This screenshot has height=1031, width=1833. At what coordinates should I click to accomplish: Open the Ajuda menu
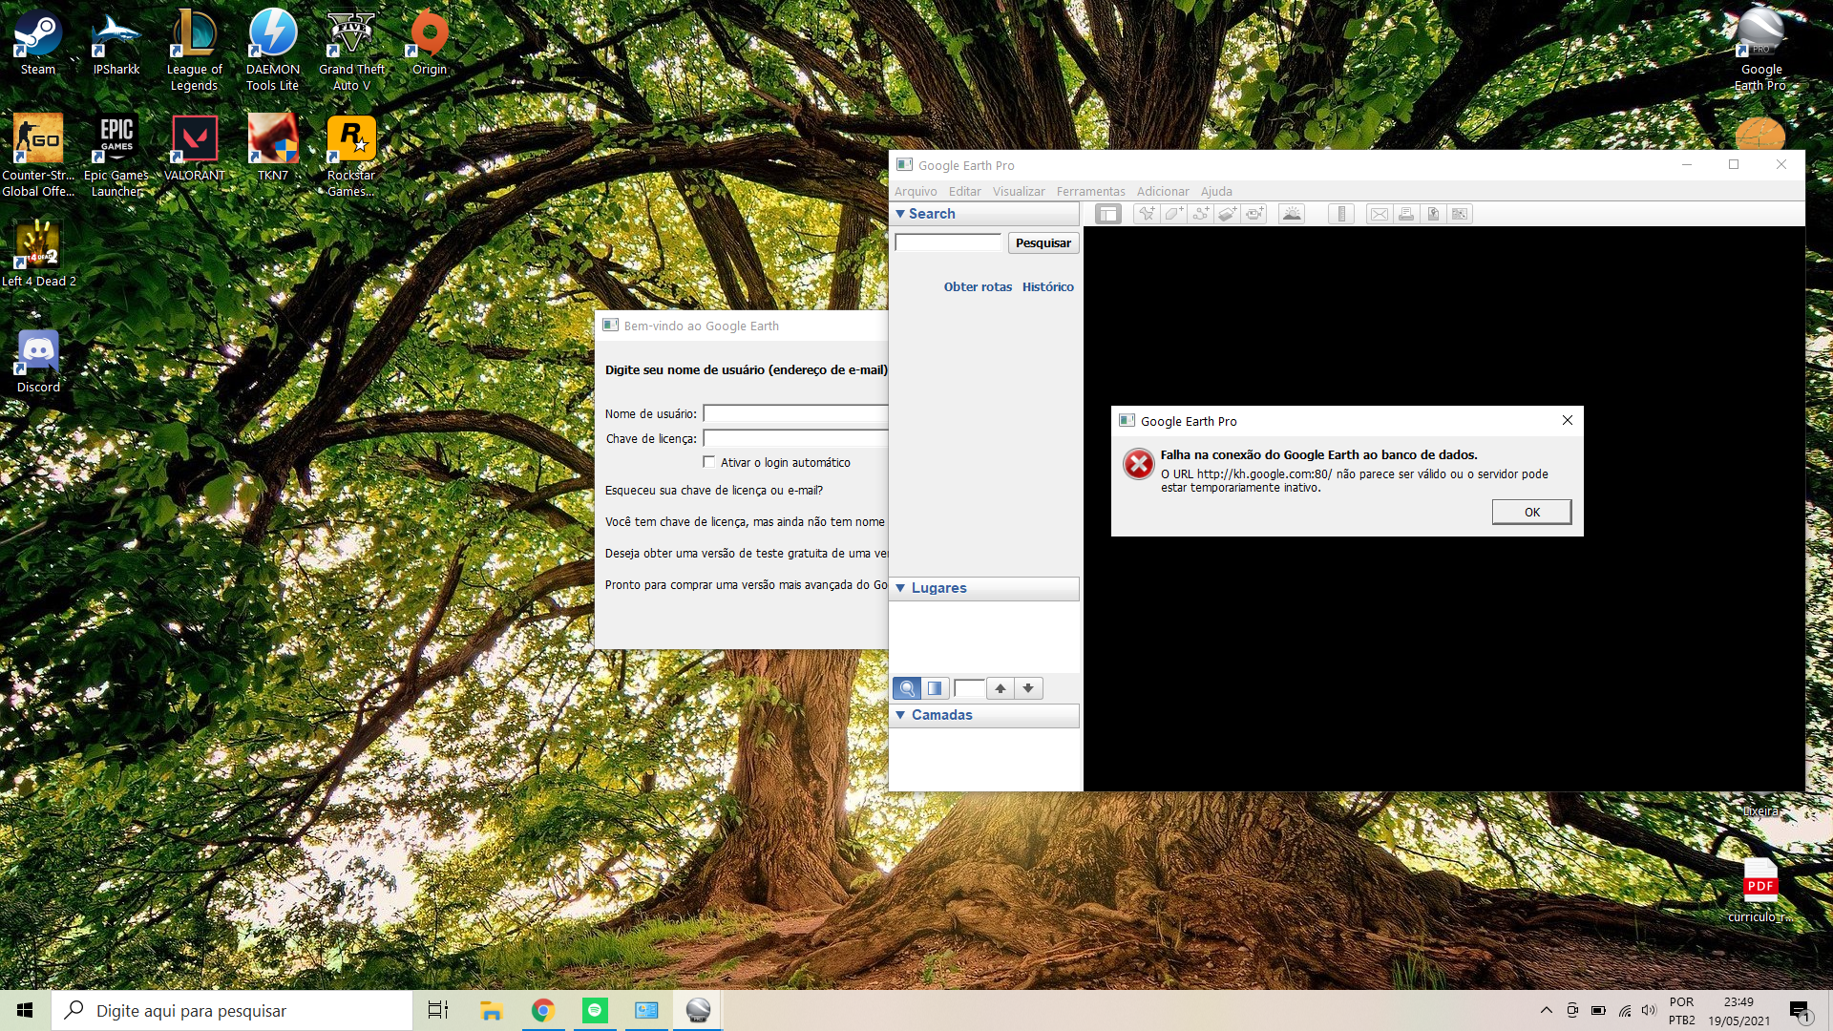tap(1216, 191)
